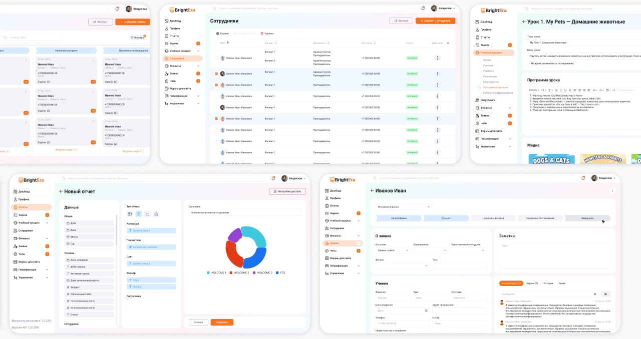
Task: Click back arrow beside Иванов Иван title
Action: [x=372, y=190]
